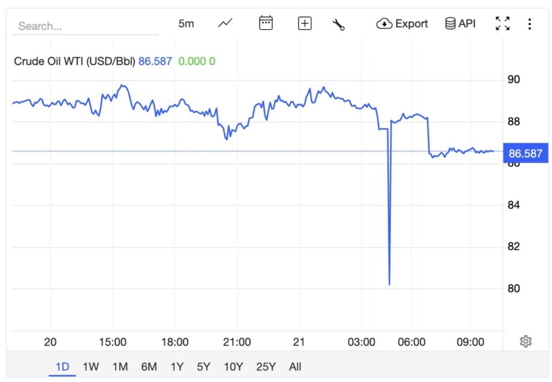
Task: Open the API database button
Action: 460,23
